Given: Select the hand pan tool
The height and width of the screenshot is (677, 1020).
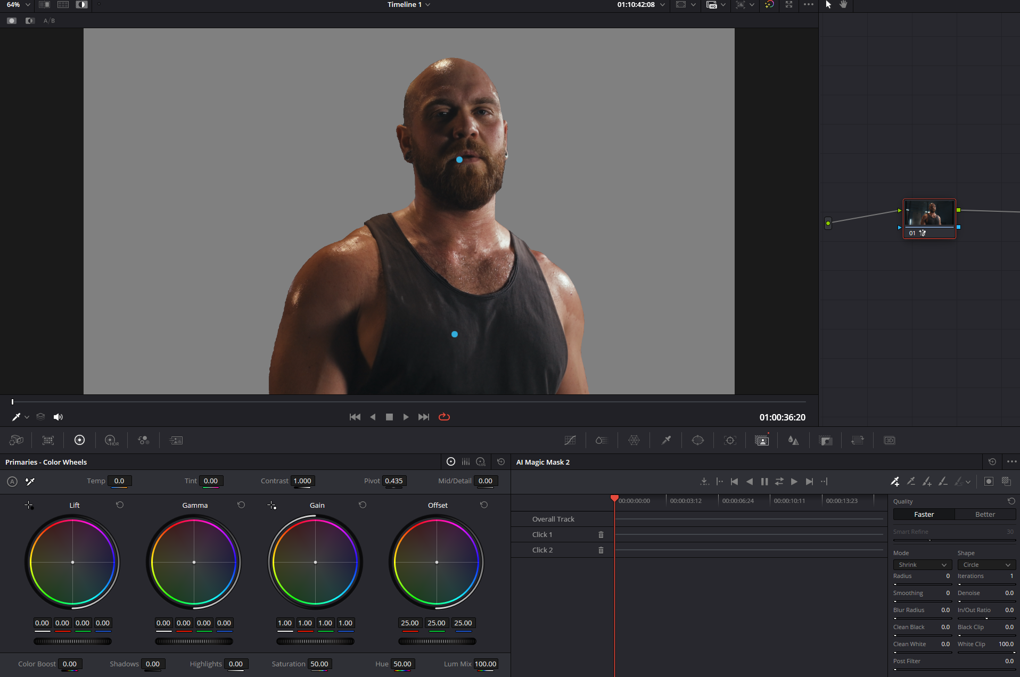Looking at the screenshot, I should click(843, 5).
